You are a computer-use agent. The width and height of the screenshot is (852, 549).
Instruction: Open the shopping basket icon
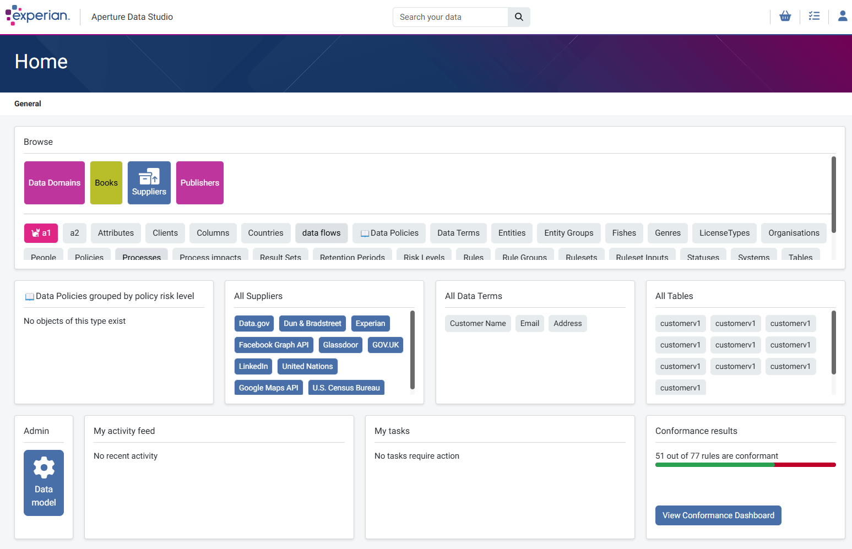pos(785,17)
